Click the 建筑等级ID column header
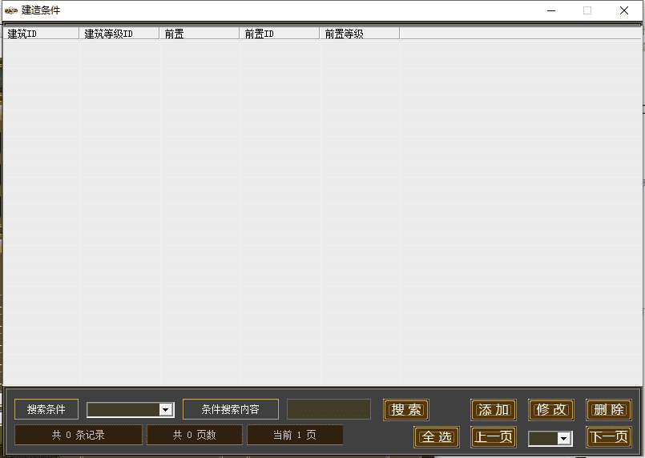The image size is (645, 458). (119, 34)
